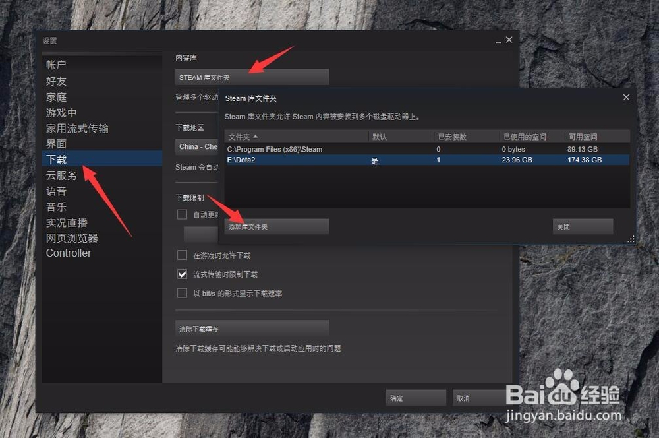This screenshot has width=659, height=438.
Task: Open 语音 (Voice) settings section
Action: click(56, 191)
